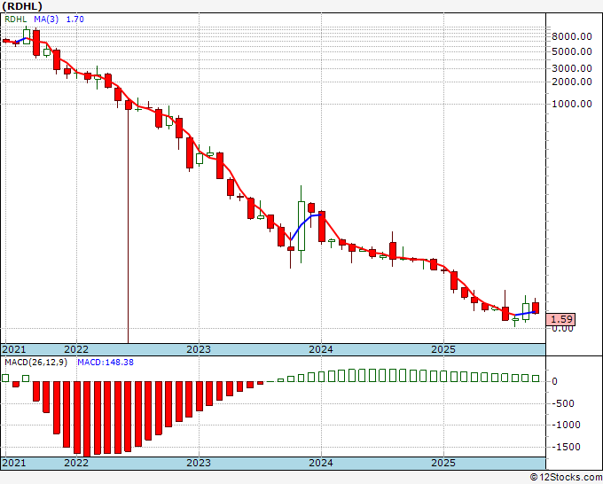The image size is (603, 484).
Task: Click the -500 MACD axis label
Action: pyautogui.click(x=563, y=403)
